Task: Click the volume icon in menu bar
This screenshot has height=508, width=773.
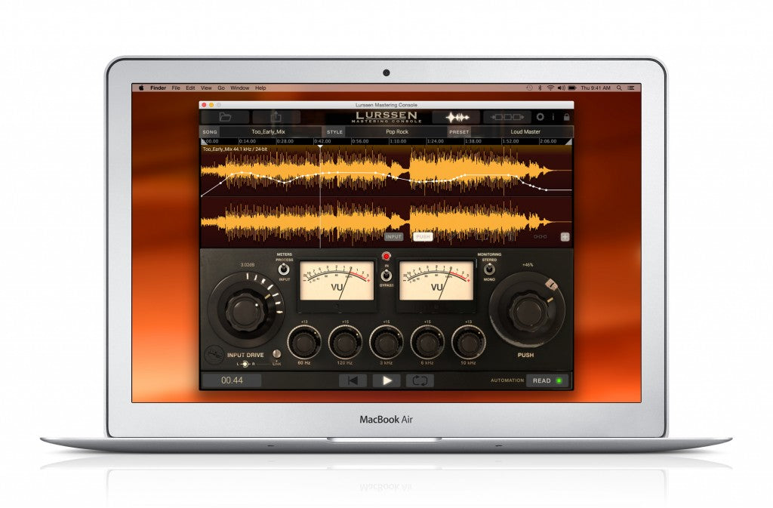Action: (561, 88)
